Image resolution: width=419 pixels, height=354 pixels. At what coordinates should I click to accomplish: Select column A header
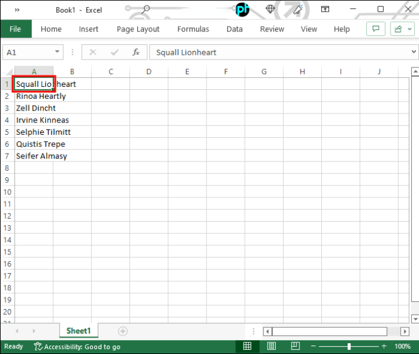tap(34, 72)
